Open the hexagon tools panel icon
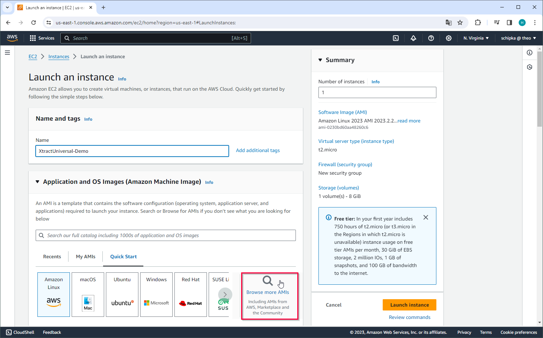Image resolution: width=543 pixels, height=338 pixels. [530, 67]
